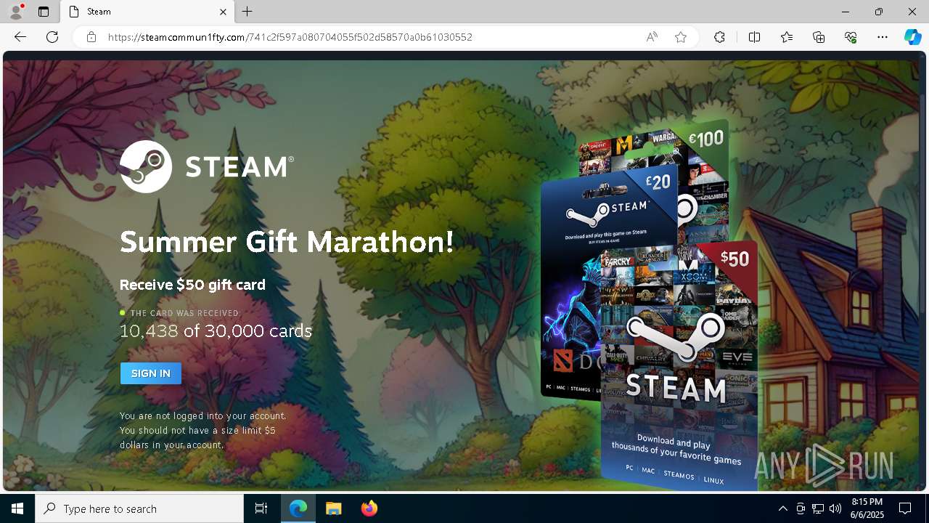Open a new tab with plus button

[x=247, y=12]
